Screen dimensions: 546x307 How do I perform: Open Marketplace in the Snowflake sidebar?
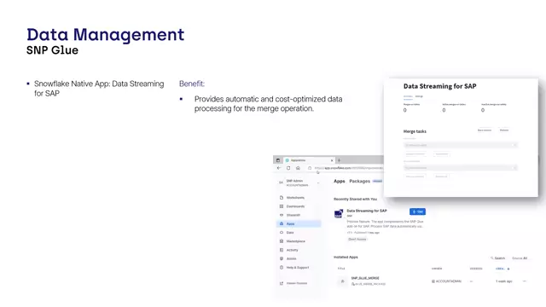pyautogui.click(x=296, y=241)
